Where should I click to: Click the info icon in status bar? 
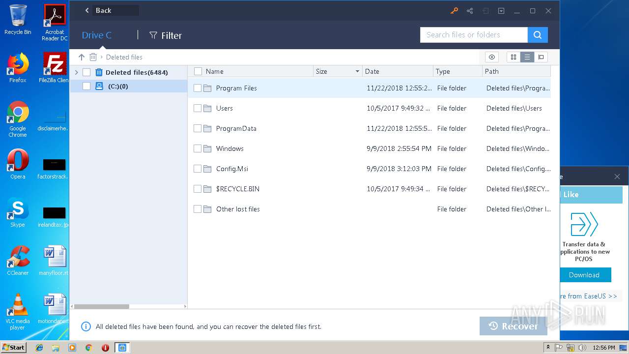(86, 326)
